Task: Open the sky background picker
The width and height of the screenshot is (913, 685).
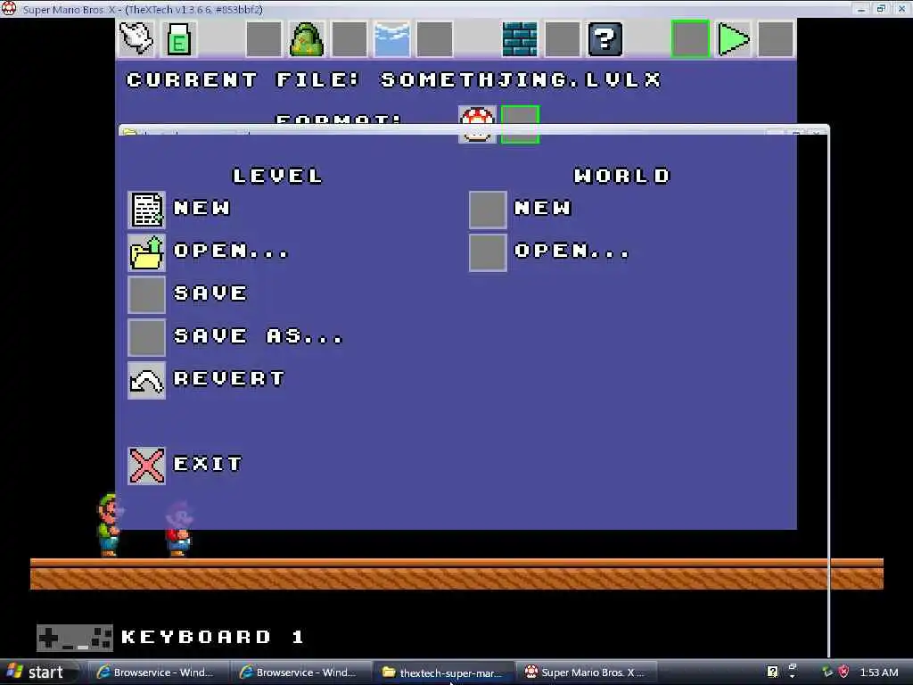Action: point(391,39)
